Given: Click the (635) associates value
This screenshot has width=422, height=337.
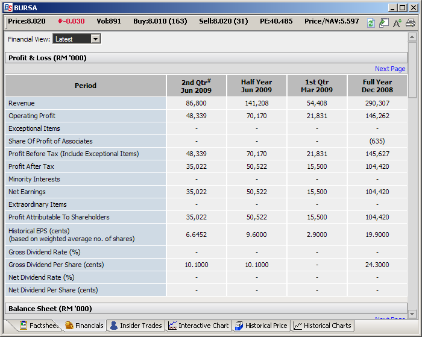Looking at the screenshot, I should coord(377,141).
